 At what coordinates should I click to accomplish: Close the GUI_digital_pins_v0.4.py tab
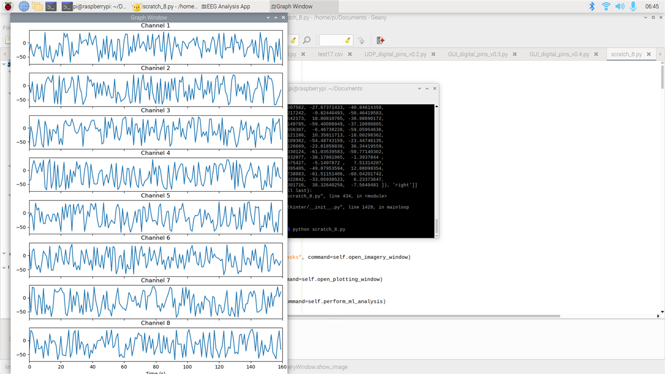tap(595, 54)
